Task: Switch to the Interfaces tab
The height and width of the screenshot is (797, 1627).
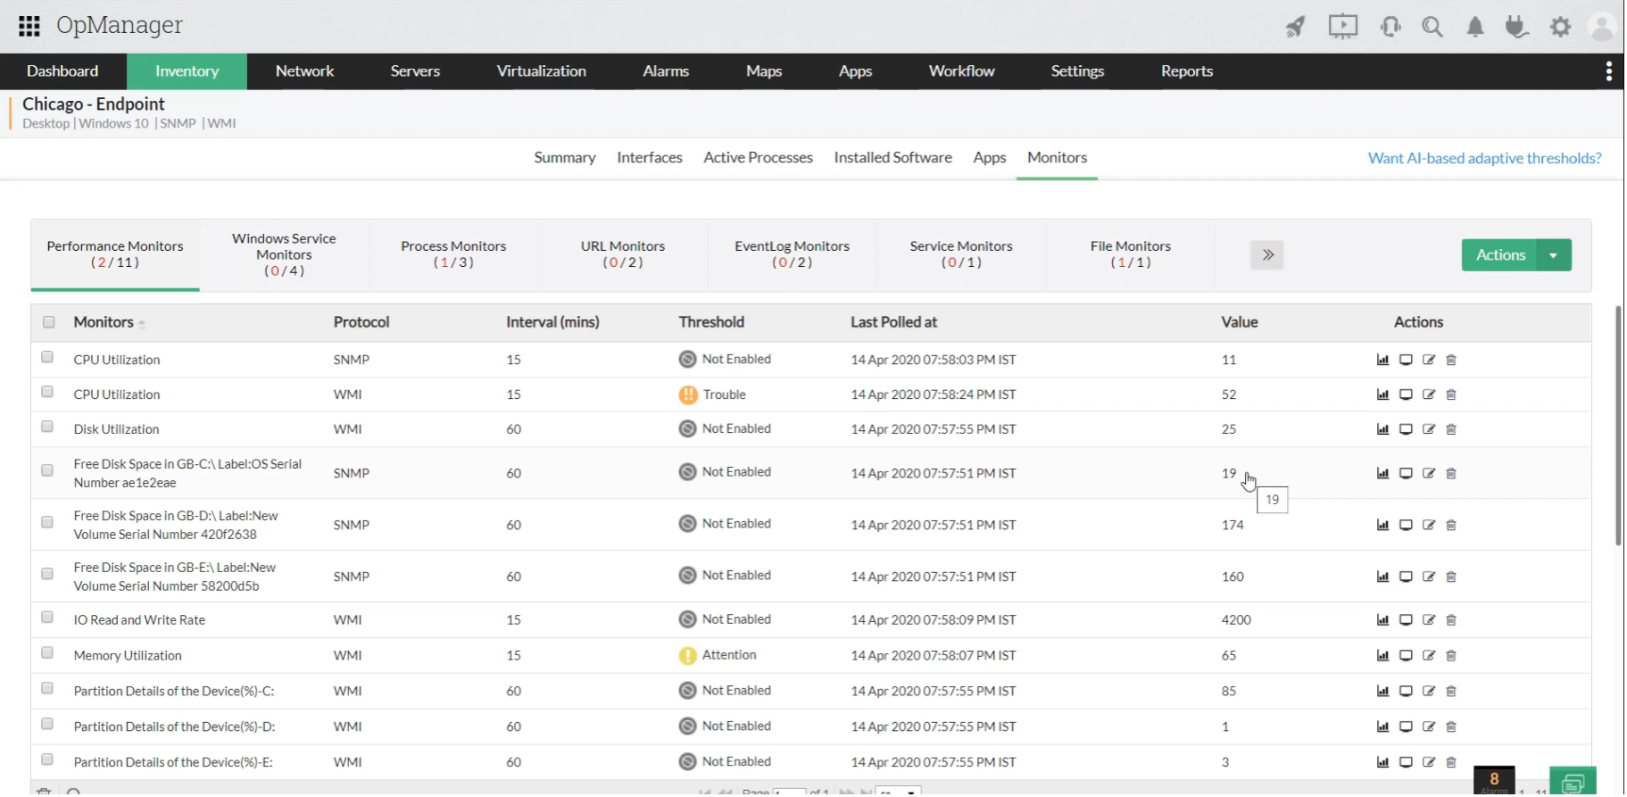Action: click(650, 158)
